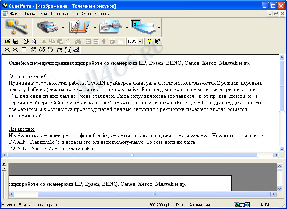287x209 pixels.
Task: Click the text columns icon beside the table icon
Action: point(96,42)
